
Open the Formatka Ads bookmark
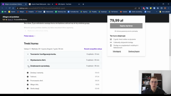click(x=73, y=12)
